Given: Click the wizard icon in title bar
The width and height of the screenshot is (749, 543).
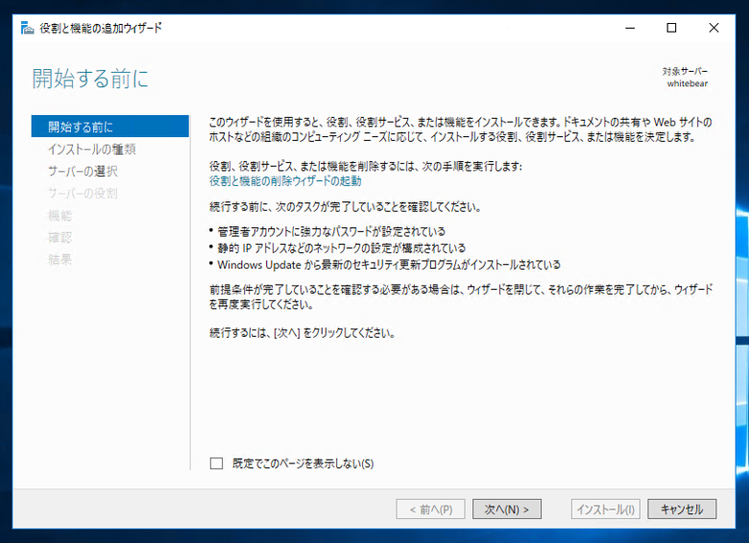Looking at the screenshot, I should click(x=27, y=28).
